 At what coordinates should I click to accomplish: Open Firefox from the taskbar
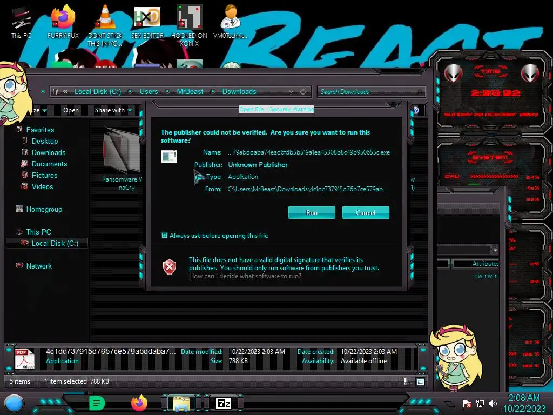click(139, 403)
